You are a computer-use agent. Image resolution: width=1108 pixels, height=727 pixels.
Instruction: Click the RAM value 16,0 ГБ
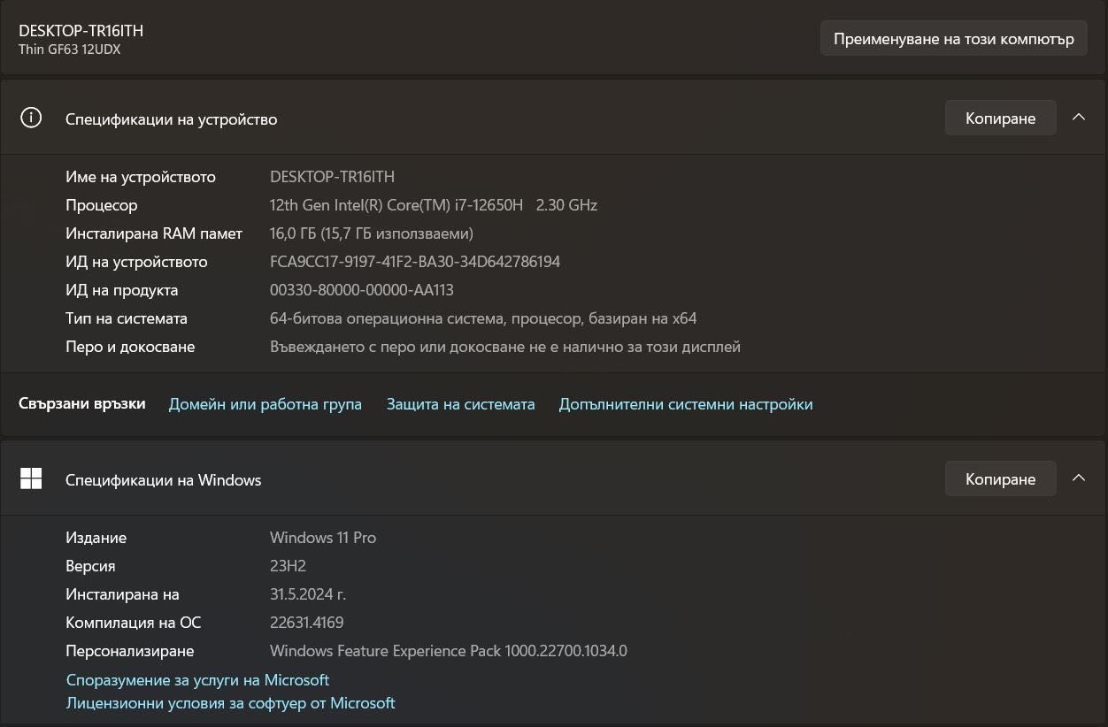click(371, 233)
